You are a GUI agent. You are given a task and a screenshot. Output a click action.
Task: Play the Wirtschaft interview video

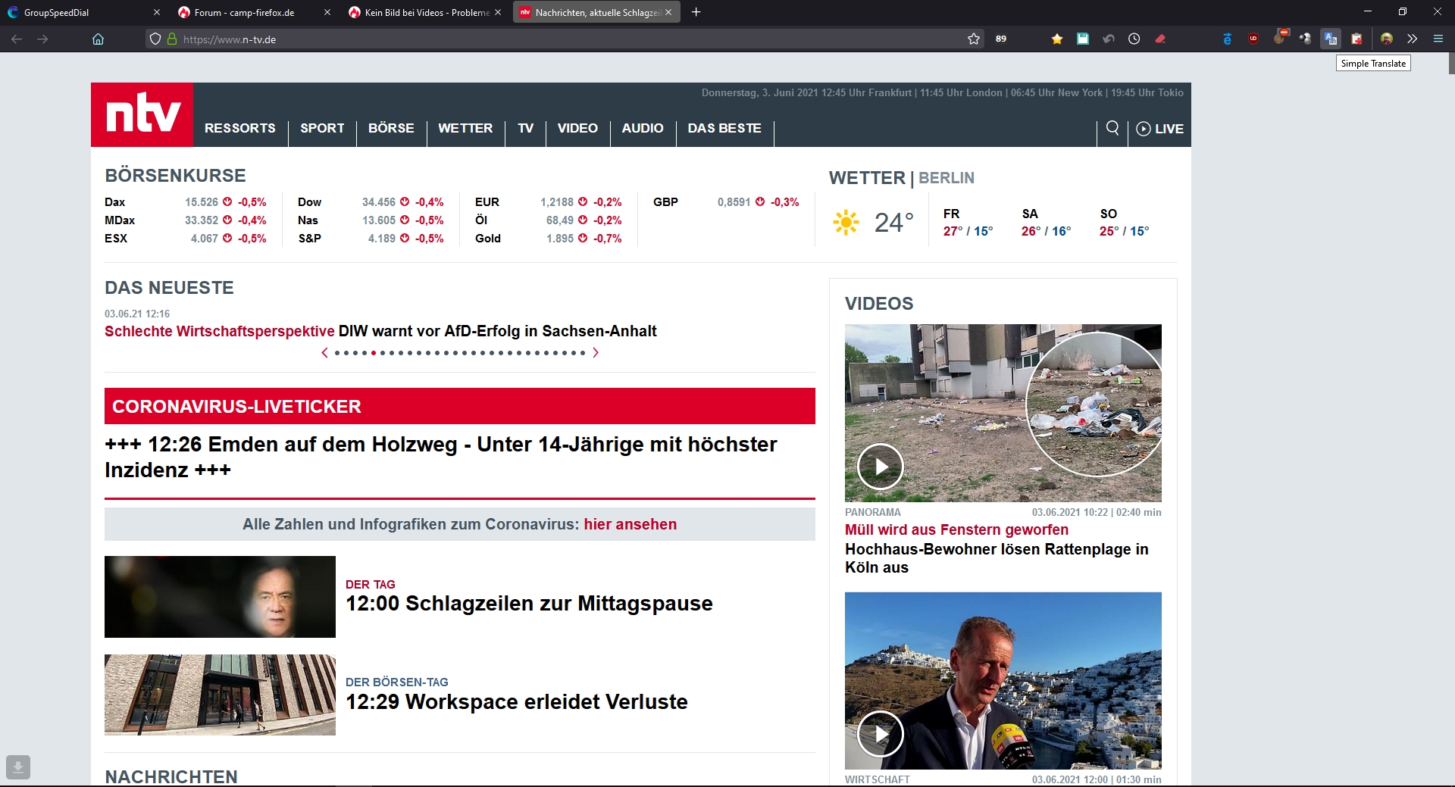(x=880, y=734)
